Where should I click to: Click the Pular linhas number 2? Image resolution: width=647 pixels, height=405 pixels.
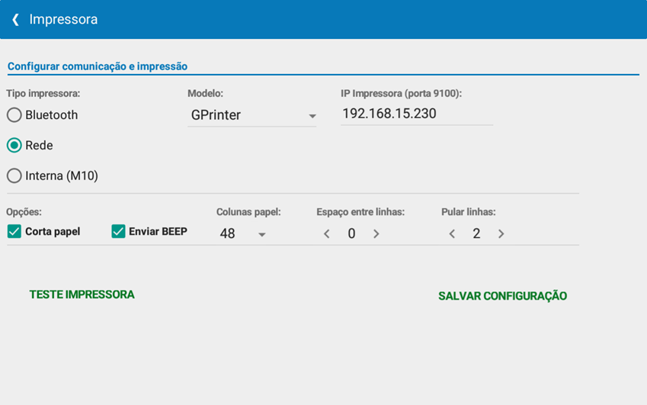[x=476, y=234]
